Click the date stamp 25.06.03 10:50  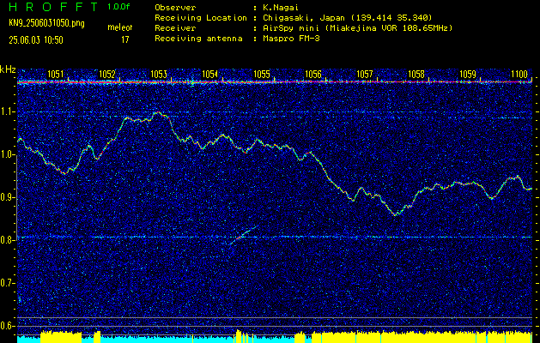click(x=36, y=40)
